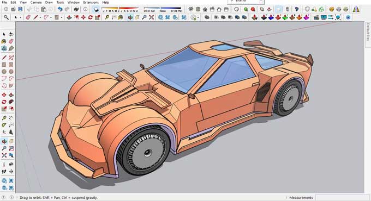Click the green zoom-in circle icon
The width and height of the screenshot is (371, 201).
(246, 9)
